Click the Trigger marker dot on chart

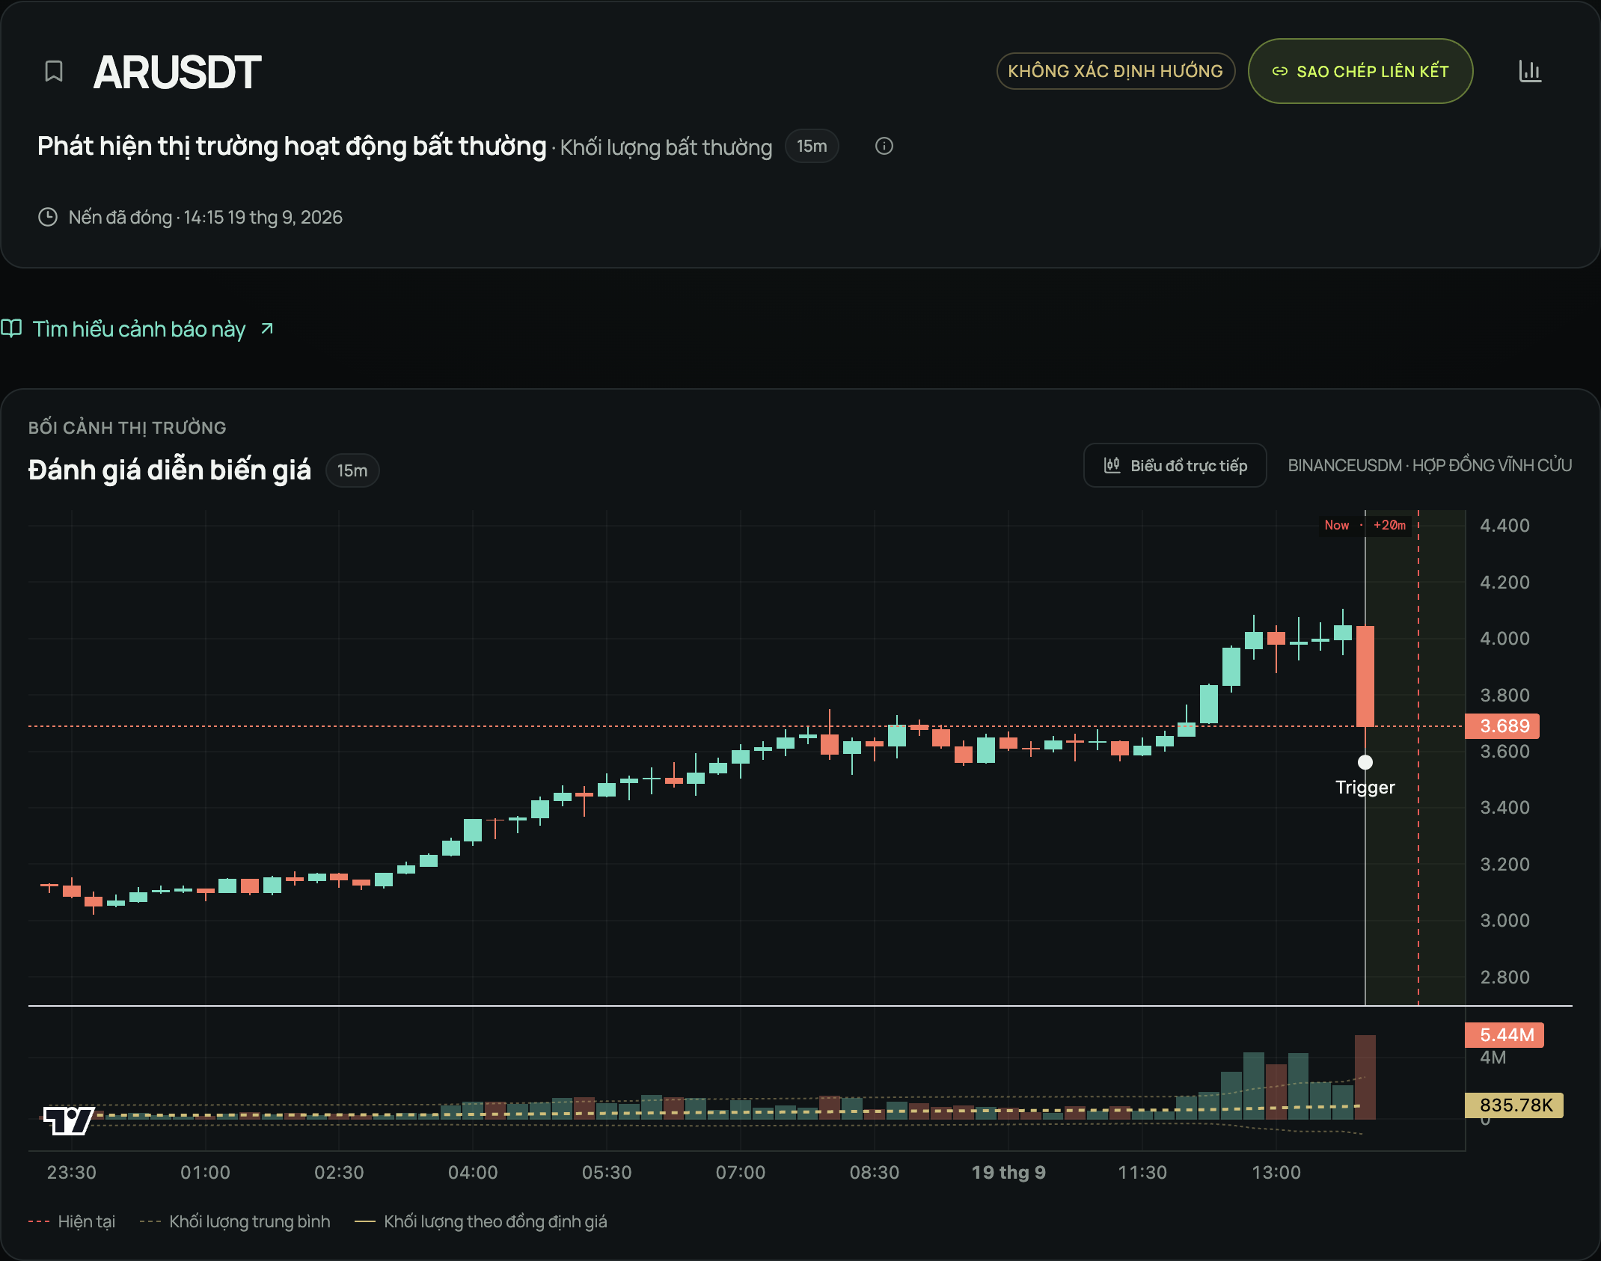(x=1365, y=762)
